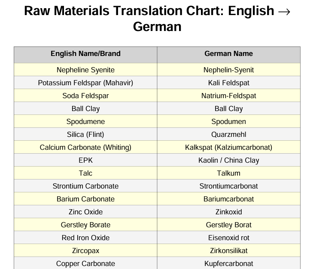Image resolution: width=313 pixels, height=269 pixels.
Task: Select the 'Silica (Flint)' cell
Action: tap(85, 134)
